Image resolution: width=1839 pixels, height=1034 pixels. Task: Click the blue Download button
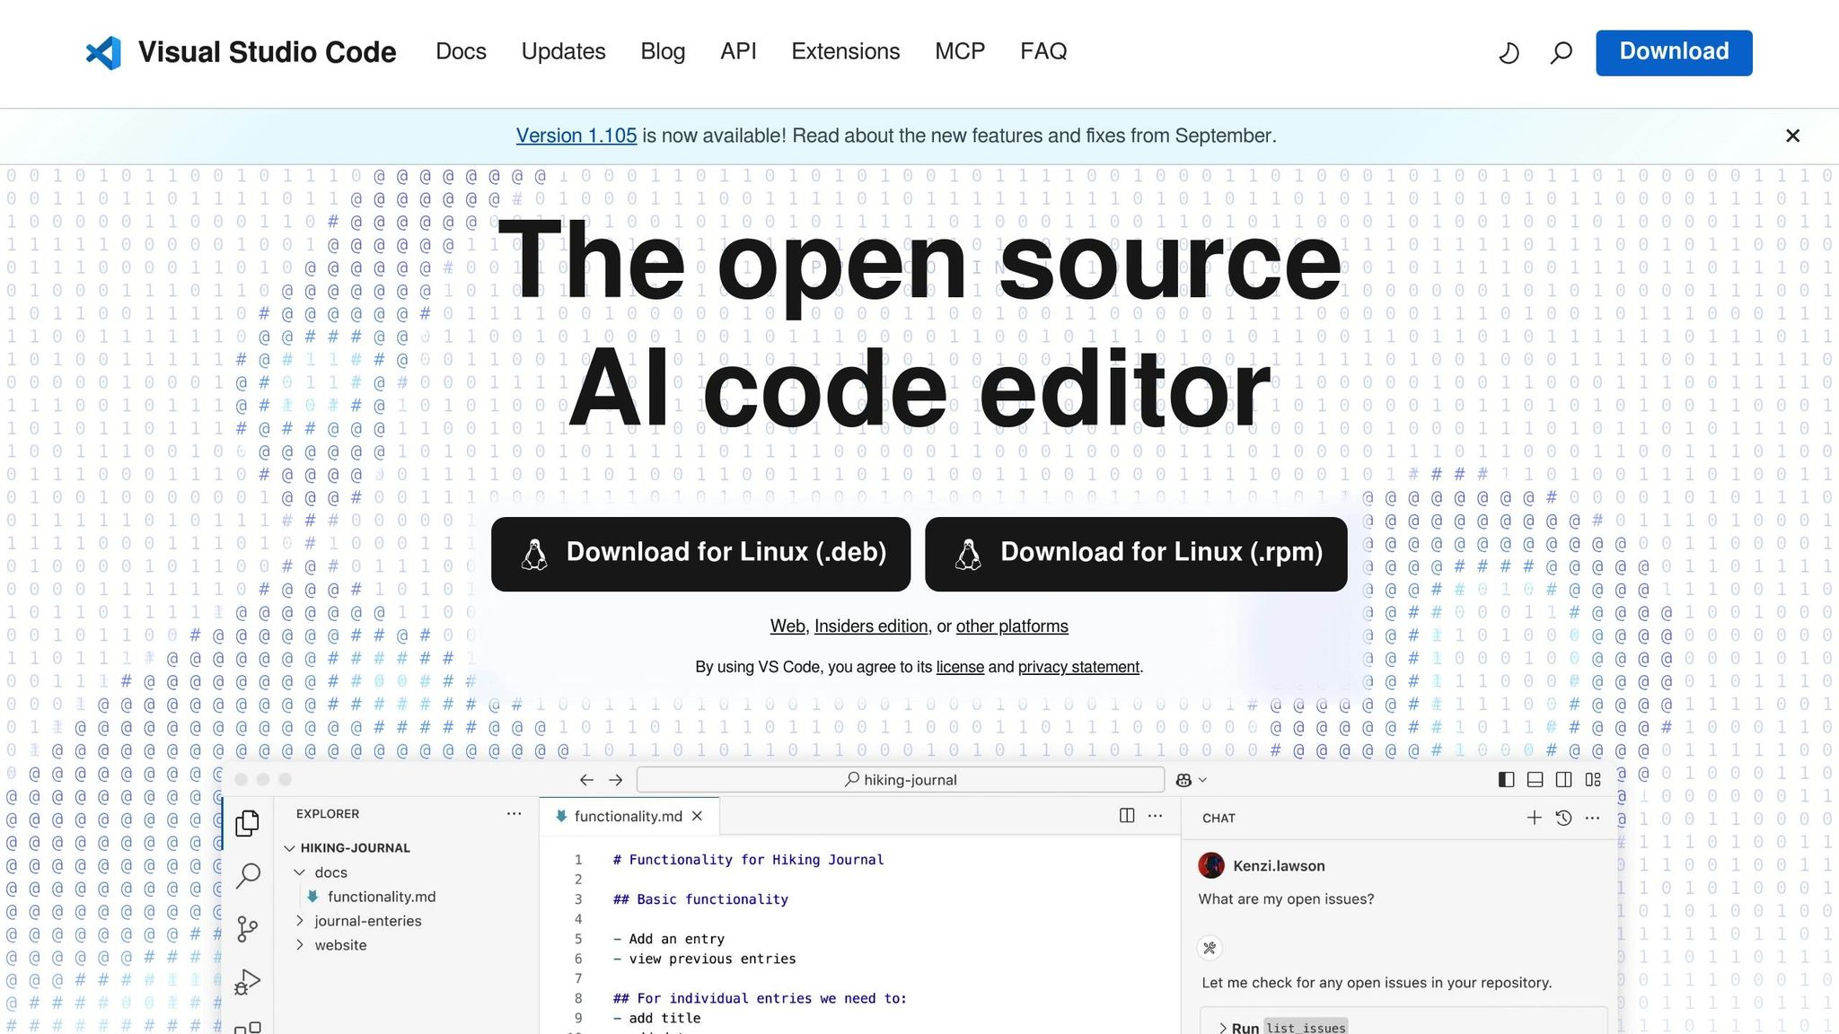point(1673,51)
